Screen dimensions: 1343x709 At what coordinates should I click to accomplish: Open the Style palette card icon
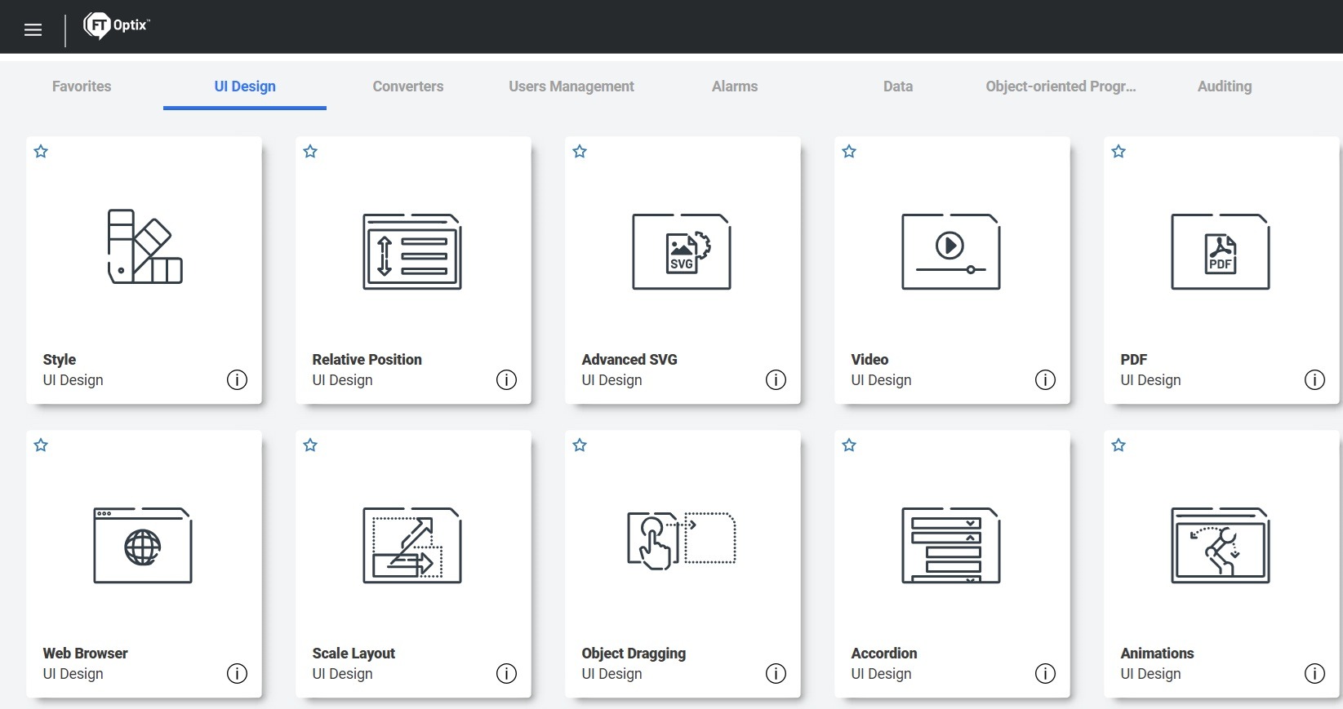click(145, 246)
